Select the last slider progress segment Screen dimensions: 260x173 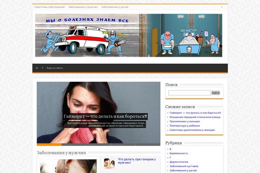[x=148, y=144]
